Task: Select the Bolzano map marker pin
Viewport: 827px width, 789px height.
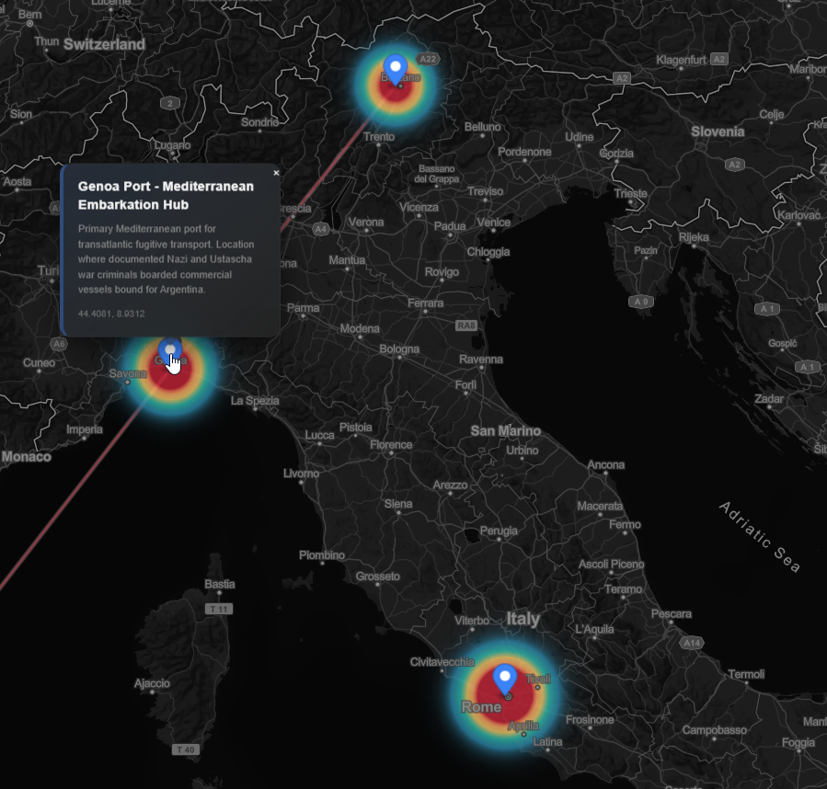Action: [x=394, y=66]
